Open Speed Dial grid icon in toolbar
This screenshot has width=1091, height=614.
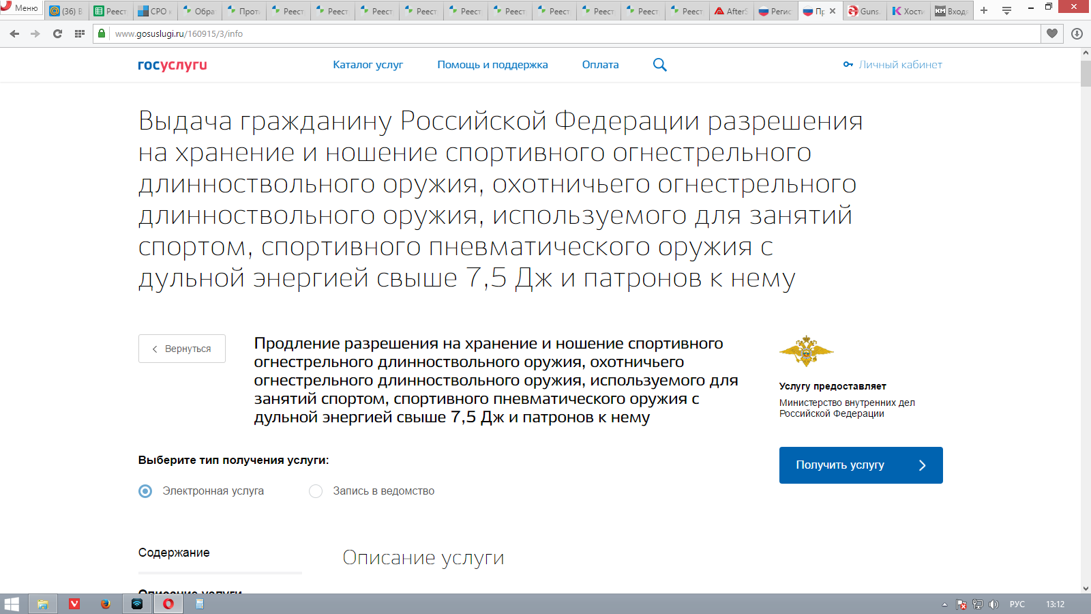tap(80, 33)
